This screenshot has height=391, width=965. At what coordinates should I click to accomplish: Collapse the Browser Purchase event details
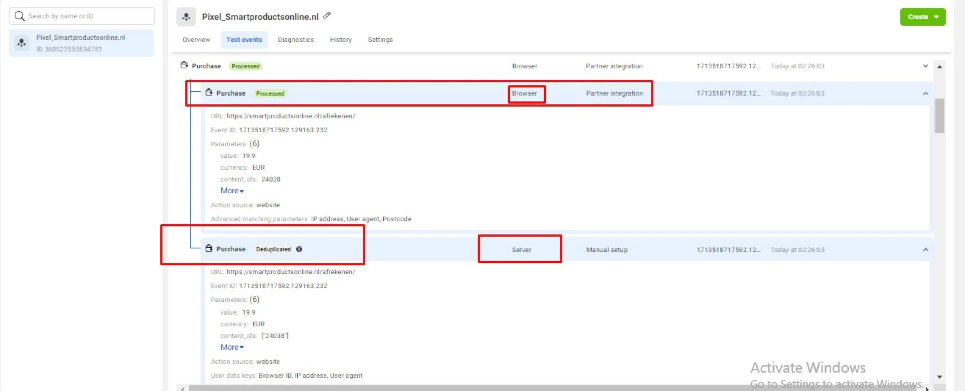[925, 93]
